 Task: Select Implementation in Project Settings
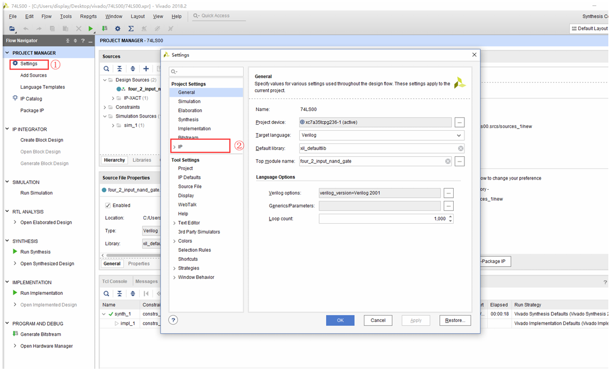click(x=194, y=129)
